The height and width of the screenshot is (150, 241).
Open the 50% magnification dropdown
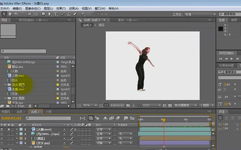(x=90, y=105)
